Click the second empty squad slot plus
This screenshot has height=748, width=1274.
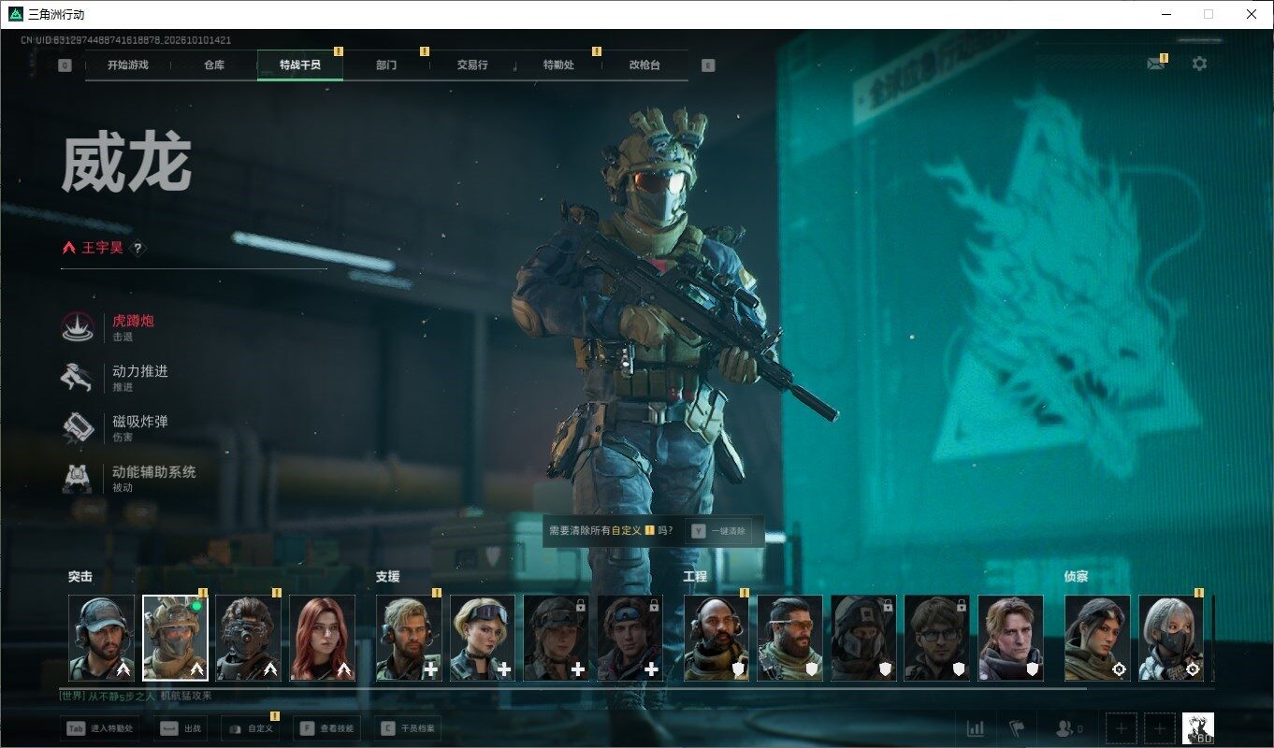click(1160, 728)
